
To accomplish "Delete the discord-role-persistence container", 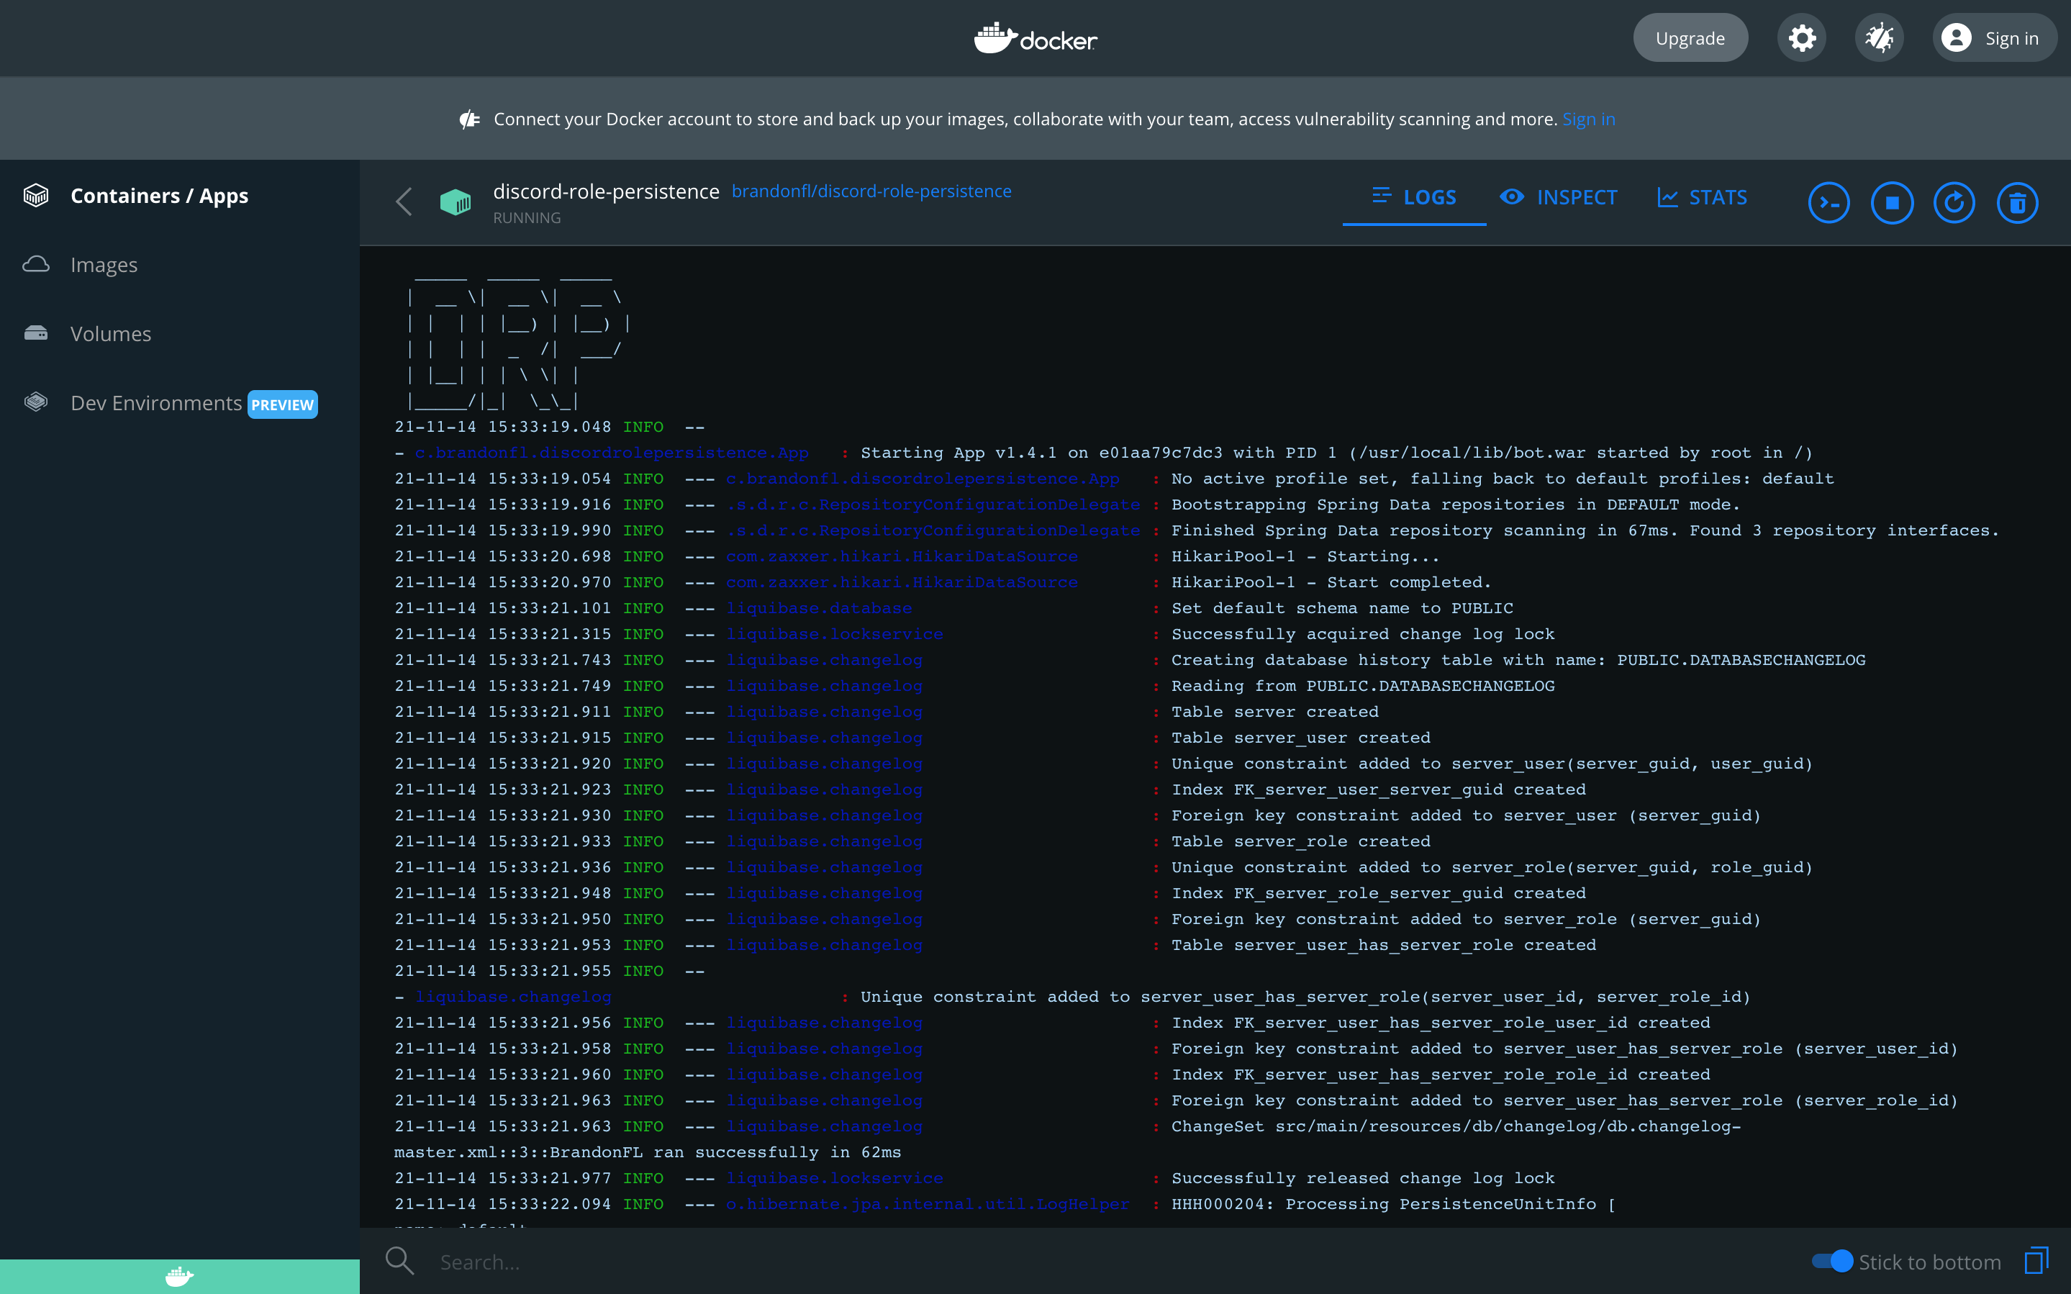I will coord(2018,202).
